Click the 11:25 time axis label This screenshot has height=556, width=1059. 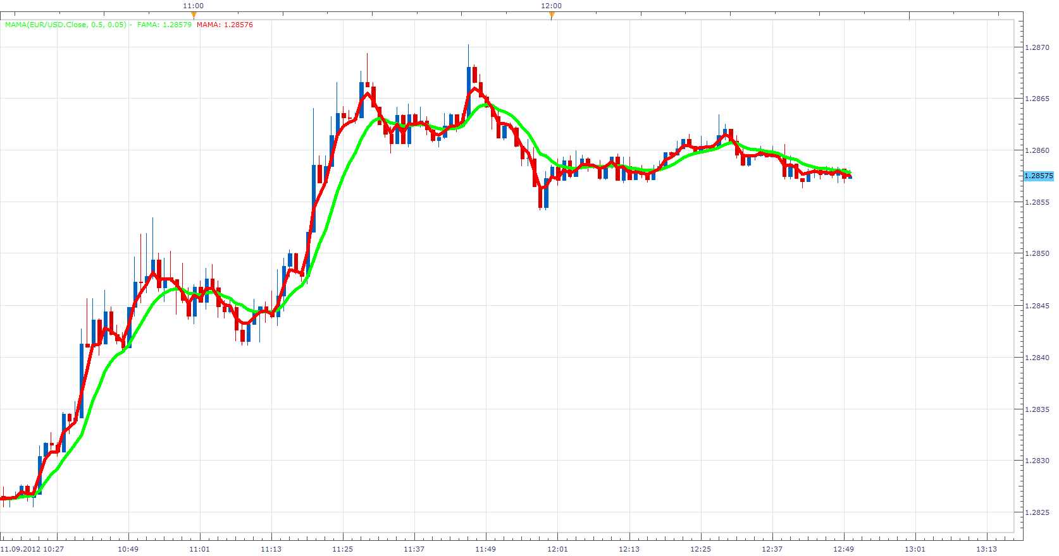point(342,549)
